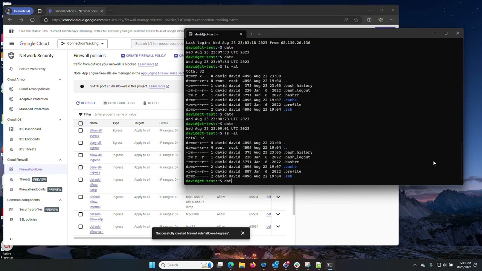Open Firewall policies in the sidebar
This screenshot has height=271, width=482.
[31, 169]
